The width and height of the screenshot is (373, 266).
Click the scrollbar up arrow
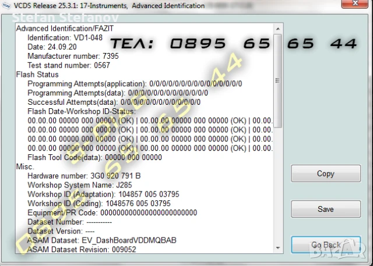(278, 29)
